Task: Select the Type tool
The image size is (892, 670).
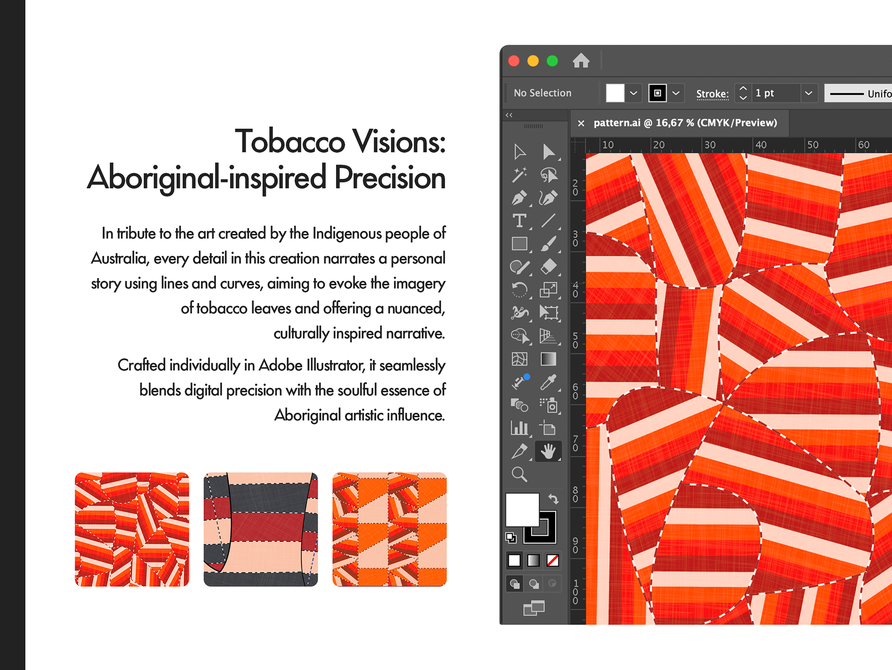Action: point(519,221)
